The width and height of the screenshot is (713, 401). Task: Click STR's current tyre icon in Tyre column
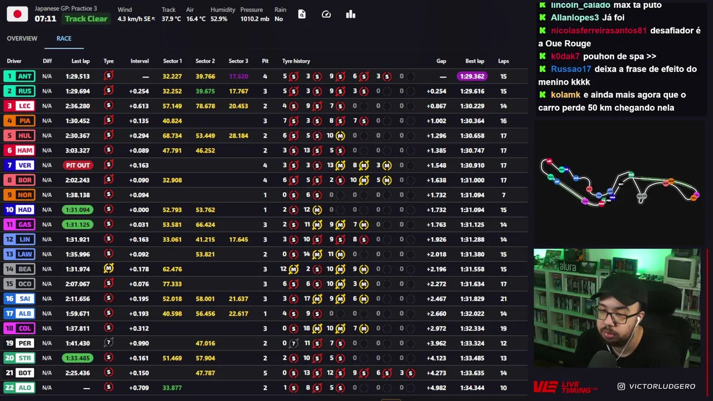pyautogui.click(x=109, y=358)
